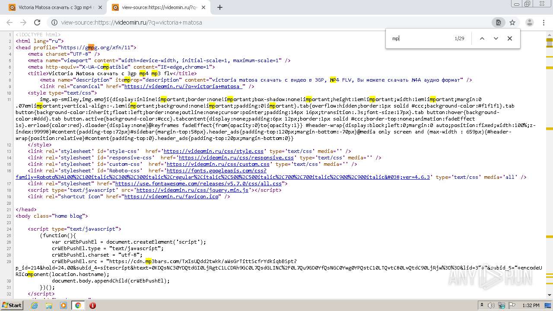
Task: Launch Internet Explorer from taskbar
Action: click(35, 305)
